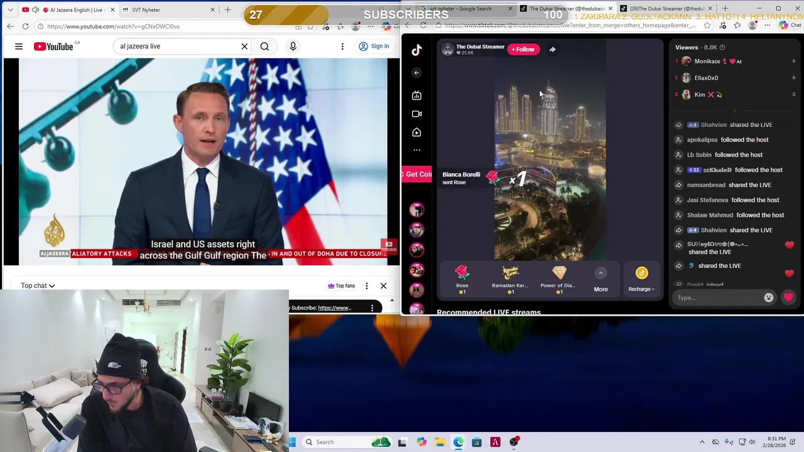Viewport: 804px width, 452px height.
Task: Clear the 'al jazeera live' search text
Action: pos(244,46)
